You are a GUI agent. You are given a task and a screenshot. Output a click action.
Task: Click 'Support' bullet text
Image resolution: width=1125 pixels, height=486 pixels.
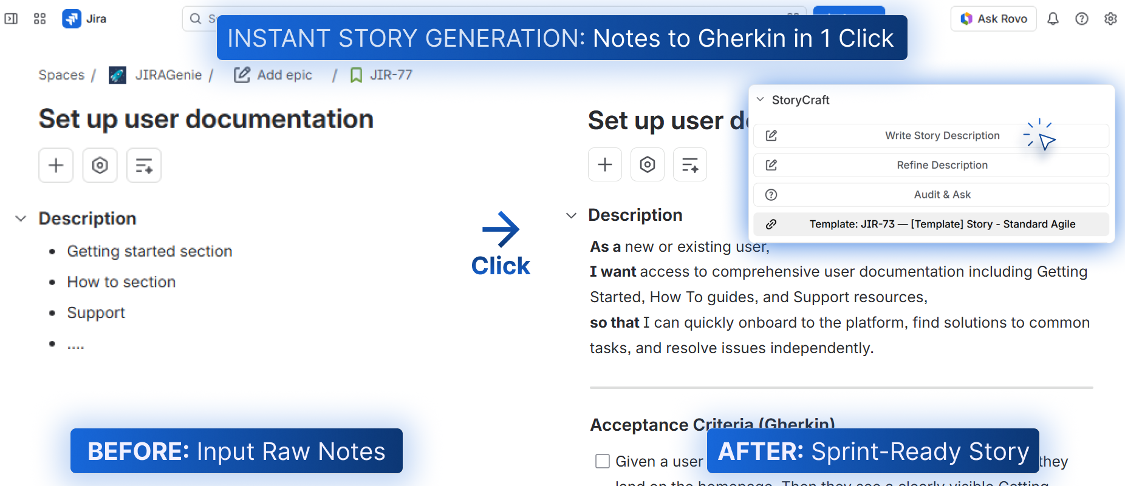pyautogui.click(x=96, y=313)
